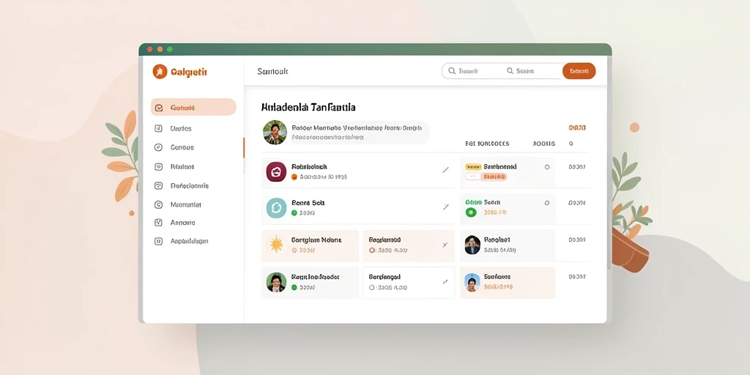Select the hollow orange circle in the peach middle card
The width and height of the screenshot is (750, 375).
coord(372,250)
